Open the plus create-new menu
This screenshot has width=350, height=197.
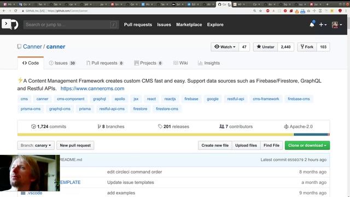click(x=323, y=25)
